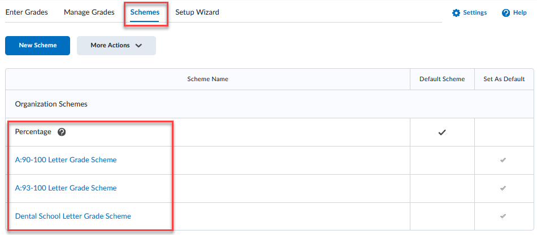
Task: Set A:93-100 Letter Grade Scheme as default
Action: point(503,188)
